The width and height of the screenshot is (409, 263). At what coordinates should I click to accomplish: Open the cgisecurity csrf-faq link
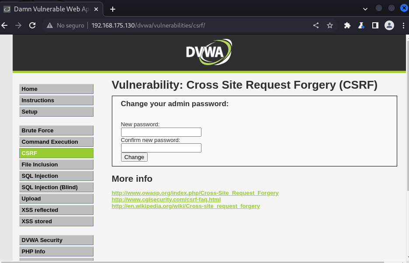click(166, 199)
